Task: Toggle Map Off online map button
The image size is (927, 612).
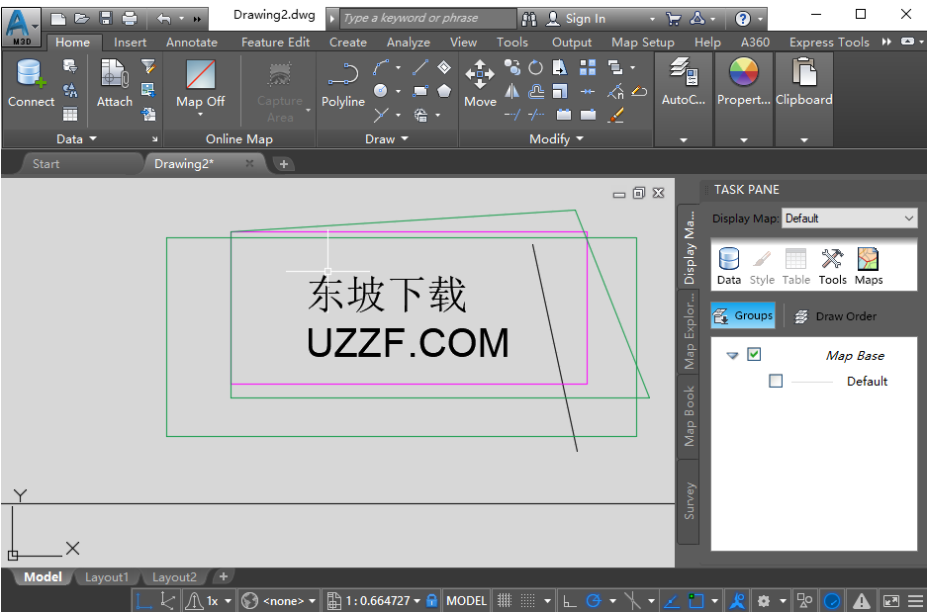Action: (201, 84)
